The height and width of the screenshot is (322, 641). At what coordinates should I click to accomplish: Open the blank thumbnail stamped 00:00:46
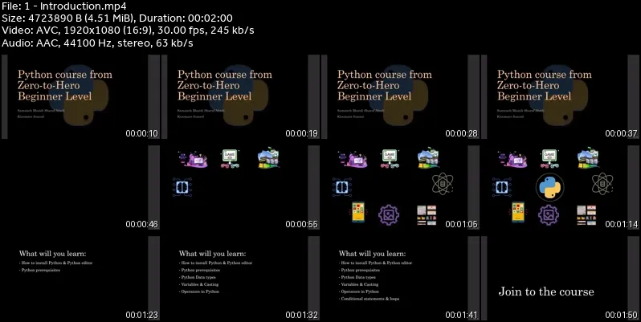[81, 188]
